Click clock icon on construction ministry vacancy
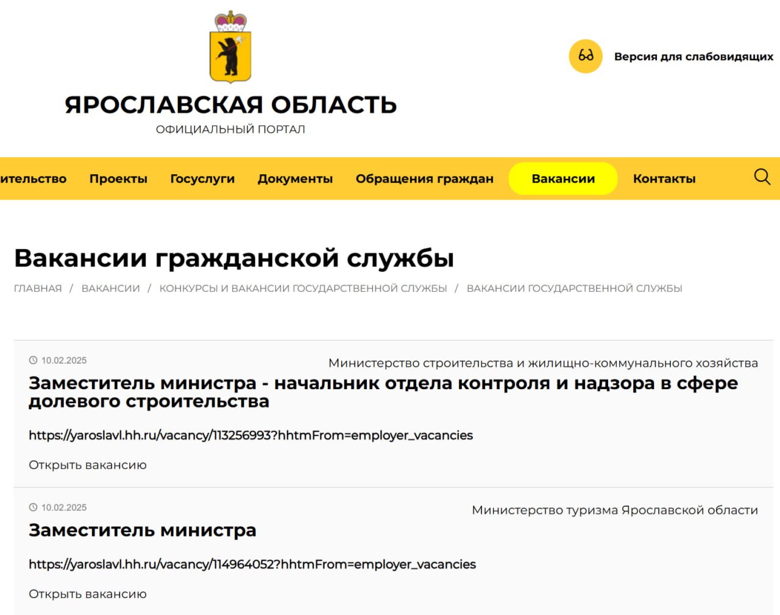Viewport: 780px width, 615px height. [34, 360]
